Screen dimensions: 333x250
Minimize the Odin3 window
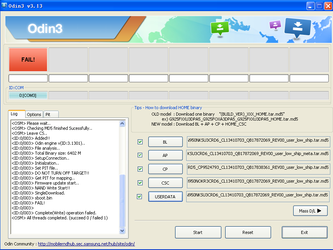[310, 6]
